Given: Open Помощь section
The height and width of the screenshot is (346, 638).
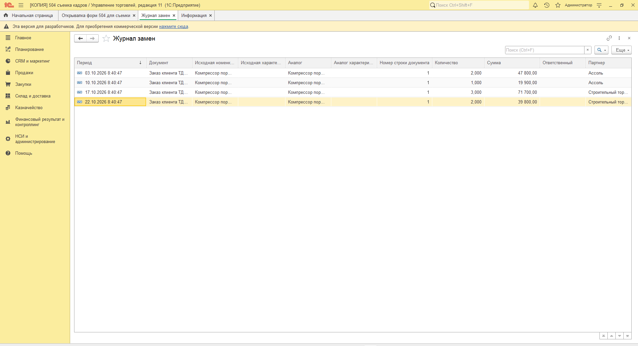Looking at the screenshot, I should point(35,153).
